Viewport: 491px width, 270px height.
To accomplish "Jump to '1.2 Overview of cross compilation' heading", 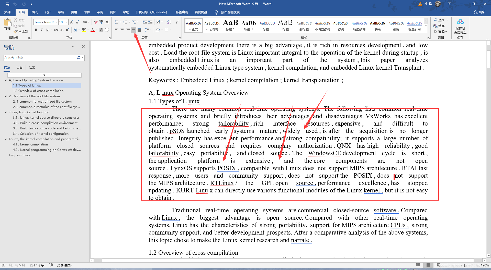I will tap(38, 91).
